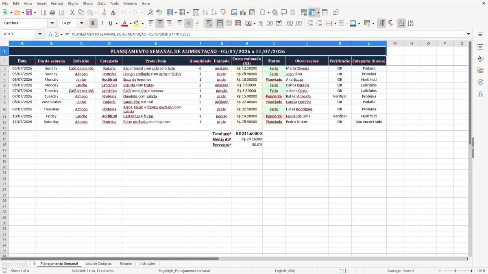The height and width of the screenshot is (274, 488).
Task: Click the Cut scissors icon
Action: pyautogui.click(x=72, y=13)
